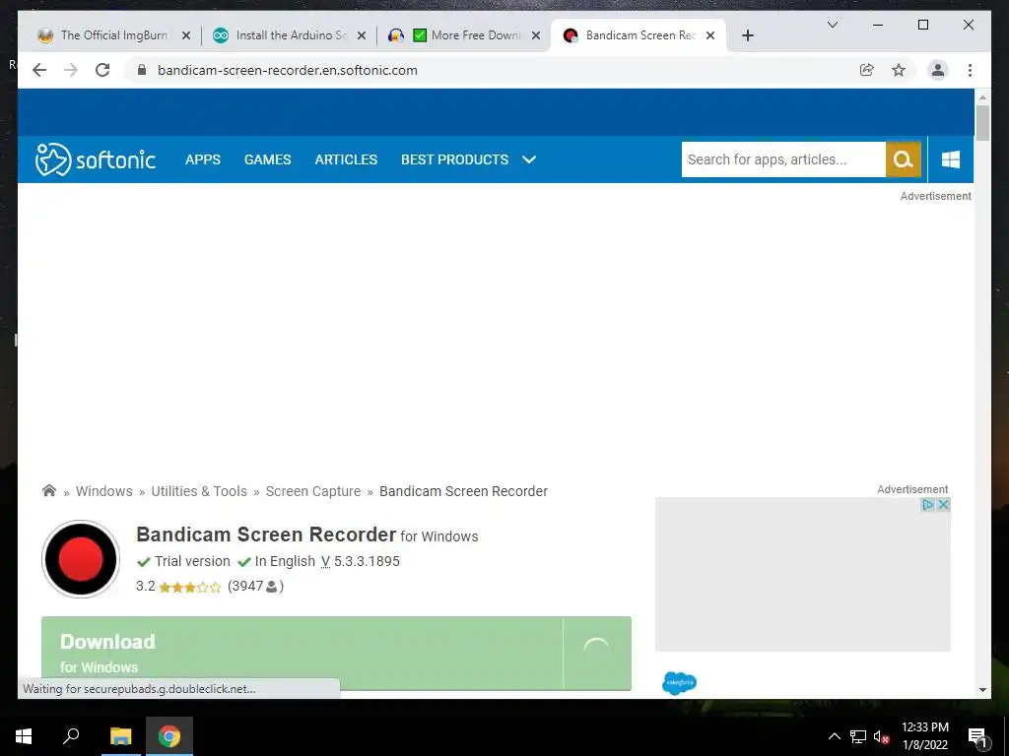
Task: Click the yellow search magnifier button
Action: tap(904, 159)
